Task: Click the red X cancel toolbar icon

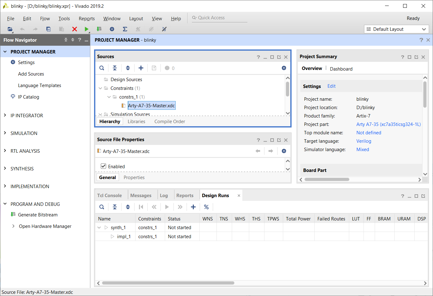Action: click(74, 29)
